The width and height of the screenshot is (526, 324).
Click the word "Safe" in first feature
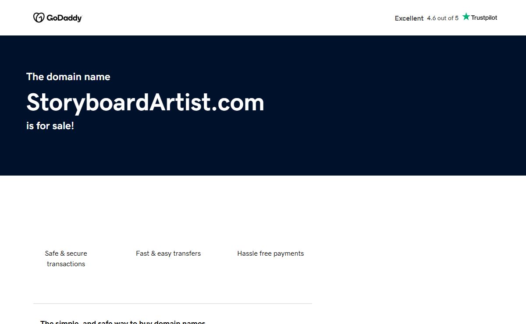point(51,254)
